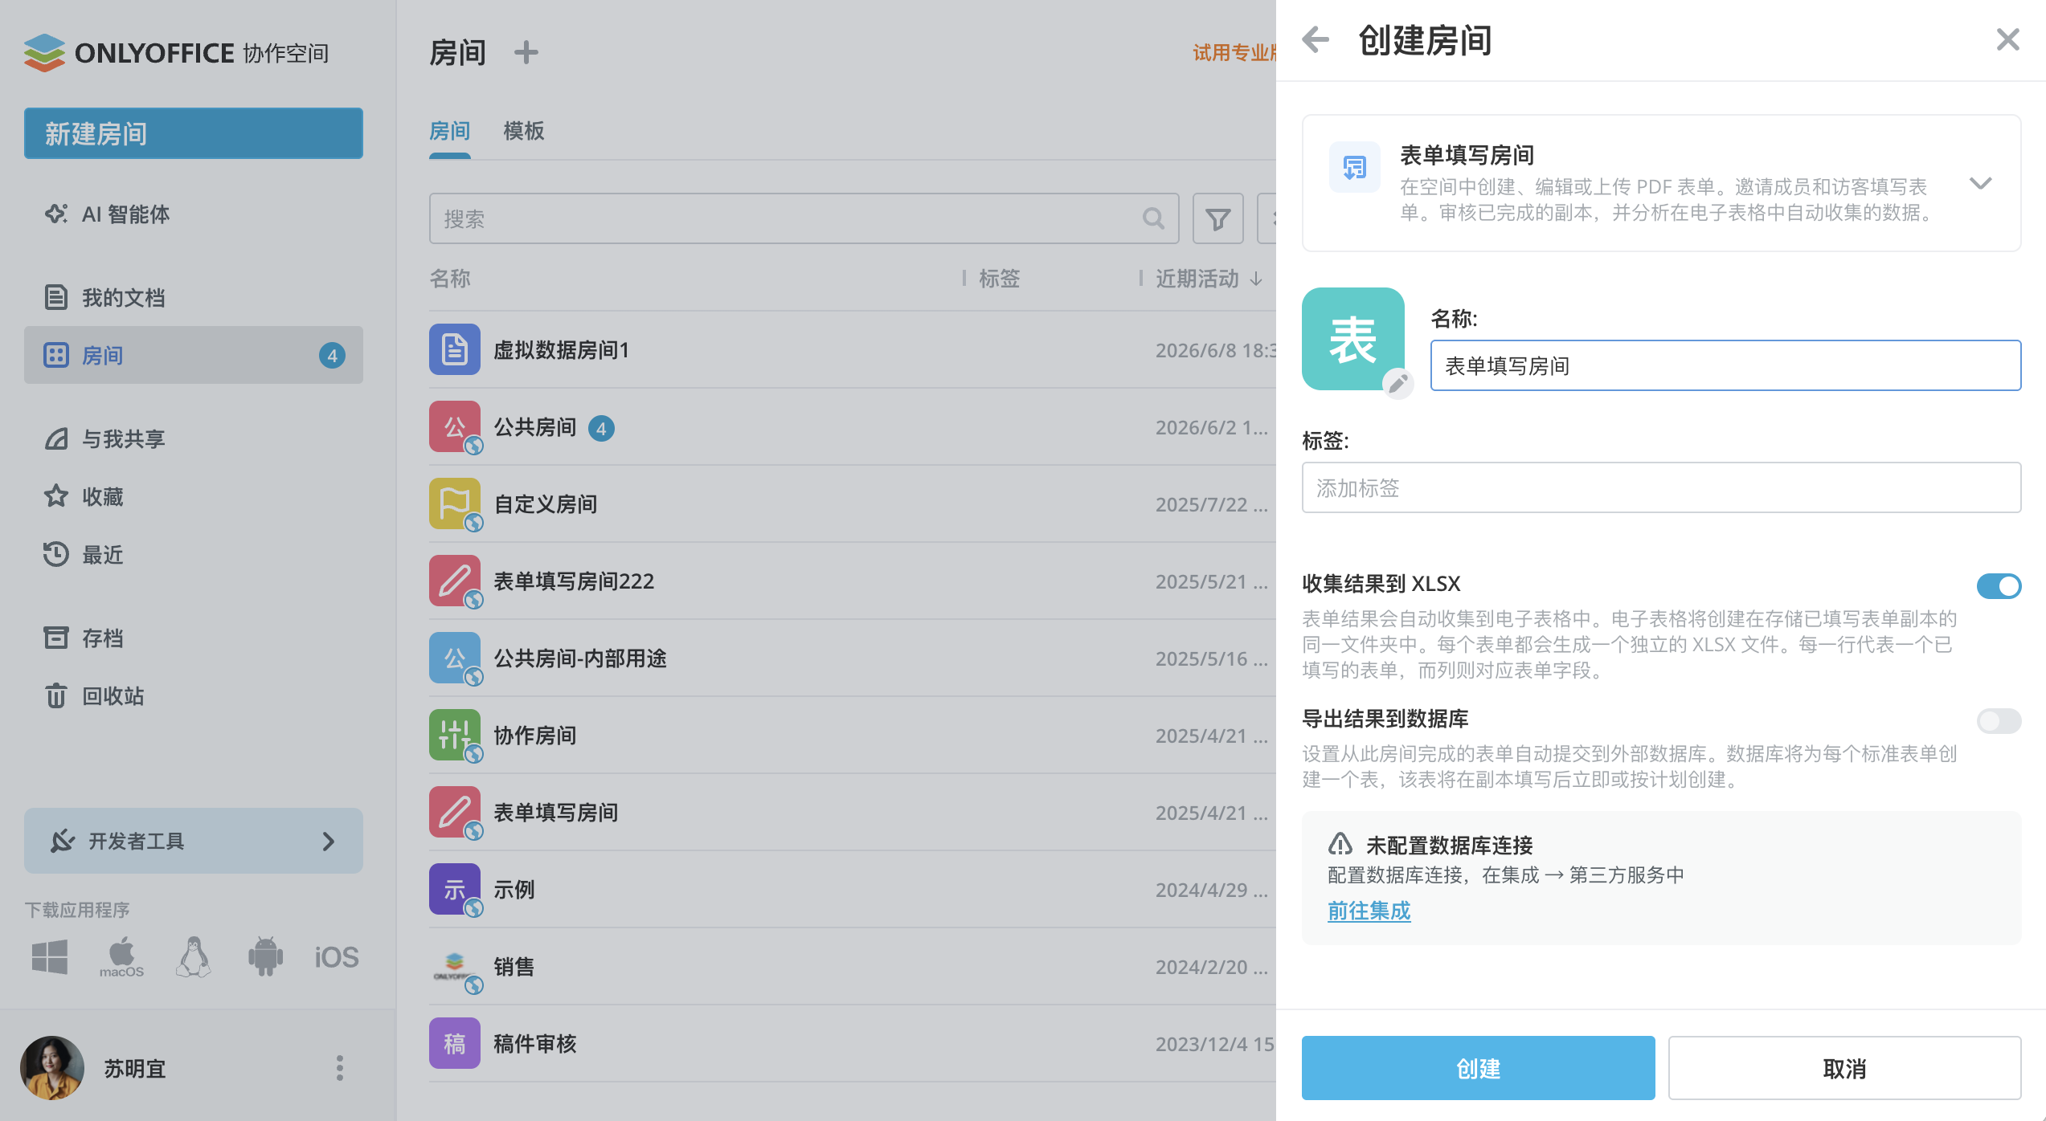
Task: Click the 取消 button
Action: coord(1845,1068)
